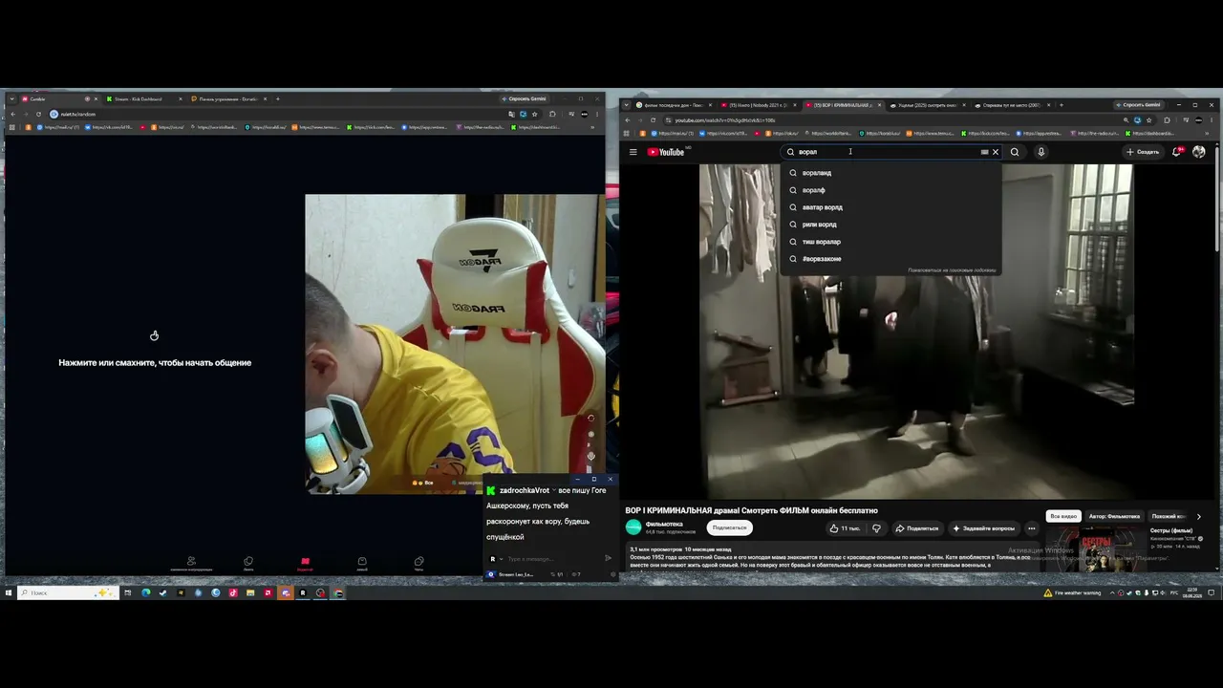Show more filter chips with right arrow
Image resolution: width=1223 pixels, height=688 pixels.
[1199, 516]
